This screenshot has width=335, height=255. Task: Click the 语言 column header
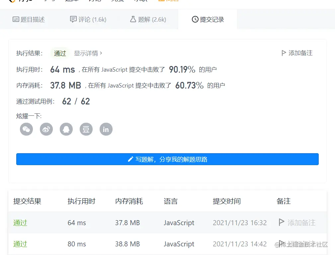[x=171, y=201]
